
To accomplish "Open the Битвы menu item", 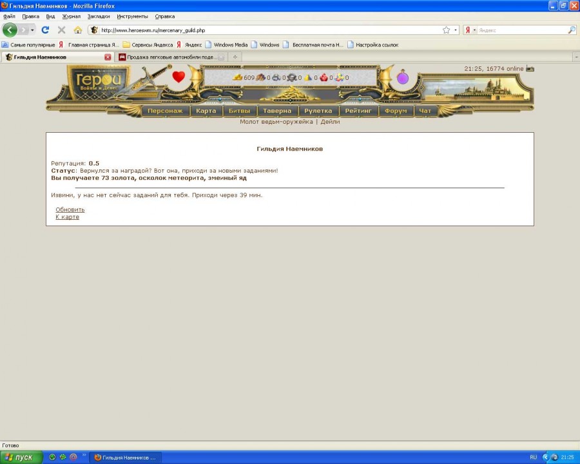I will [239, 111].
